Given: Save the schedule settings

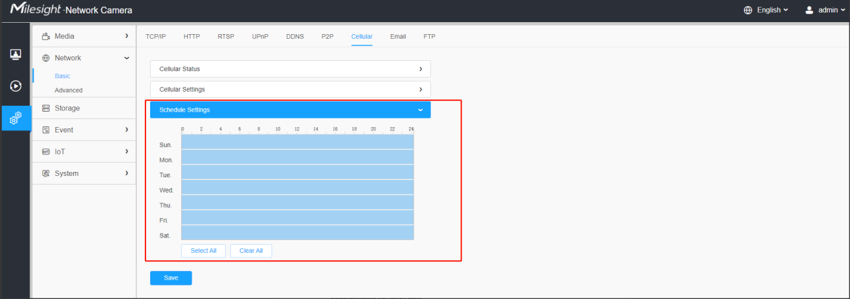Looking at the screenshot, I should point(171,278).
